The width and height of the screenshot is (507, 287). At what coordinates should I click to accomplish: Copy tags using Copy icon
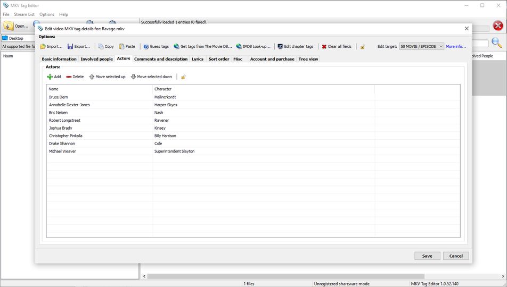coord(101,46)
